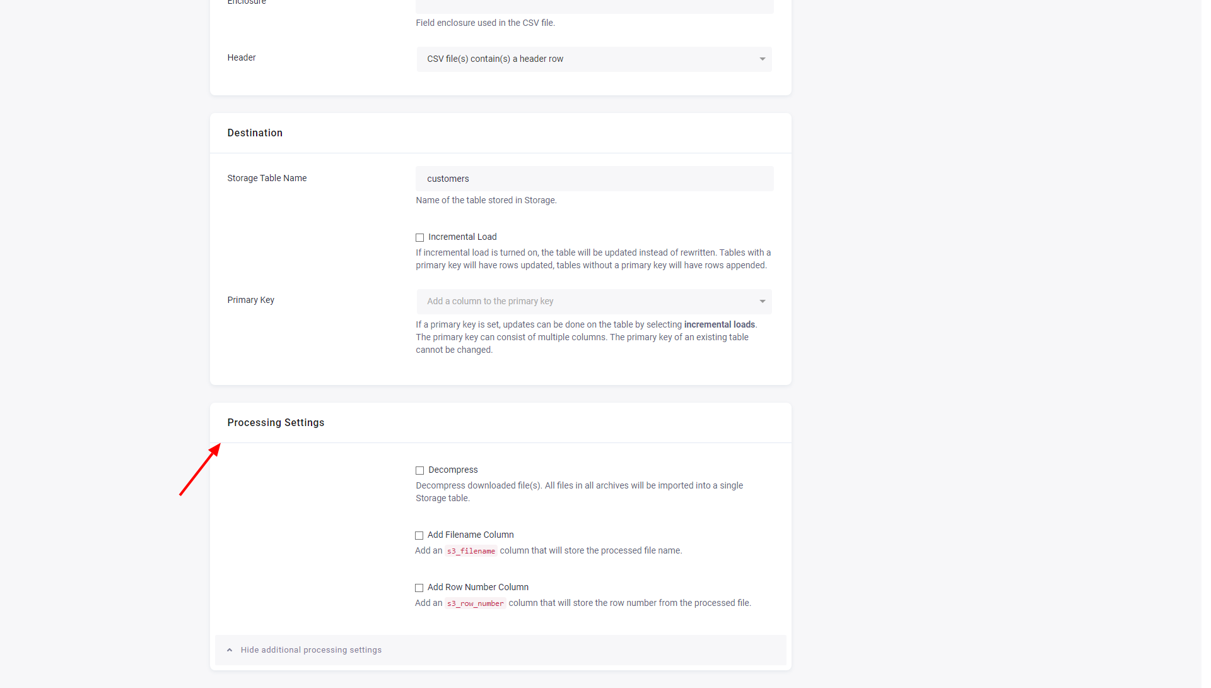Open the Primary Key column selector
The width and height of the screenshot is (1211, 688).
click(594, 301)
